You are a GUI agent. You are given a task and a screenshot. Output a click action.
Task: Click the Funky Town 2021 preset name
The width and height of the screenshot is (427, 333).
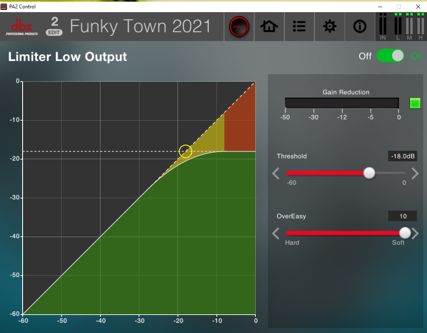[140, 26]
